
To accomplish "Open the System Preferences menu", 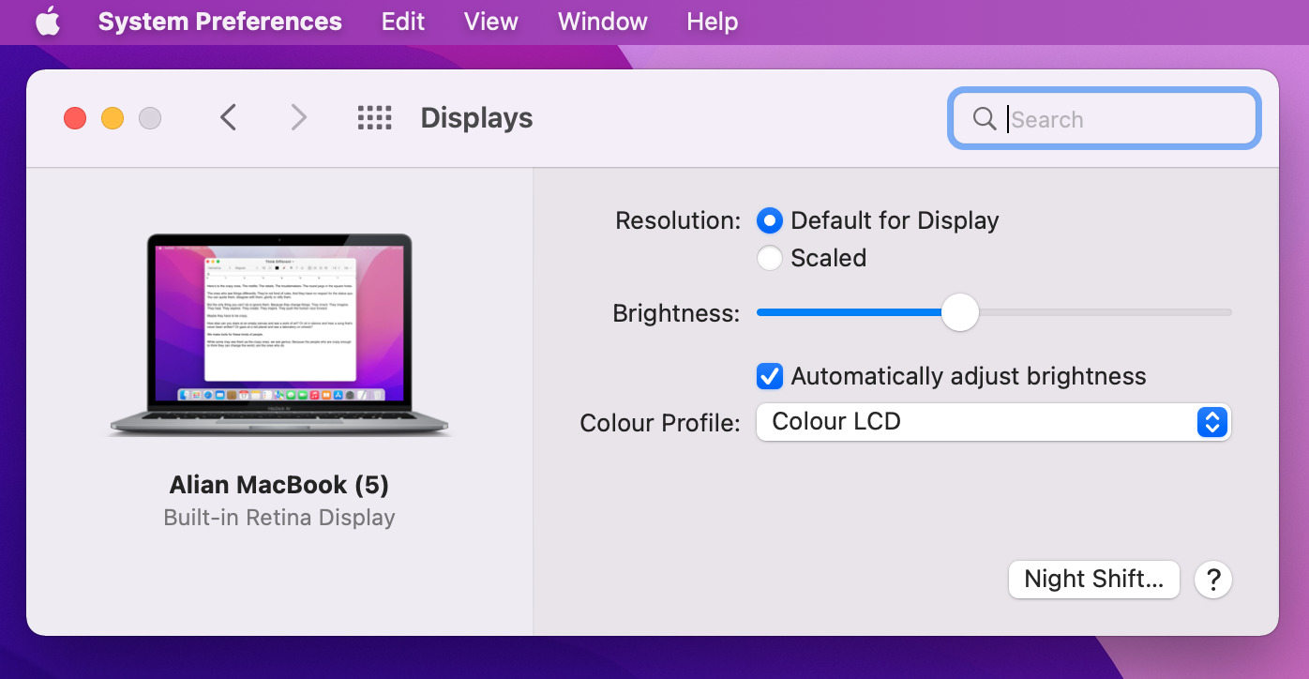I will pyautogui.click(x=220, y=22).
